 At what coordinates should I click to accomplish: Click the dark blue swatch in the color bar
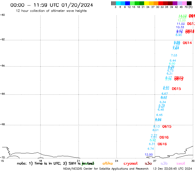point(128,3)
